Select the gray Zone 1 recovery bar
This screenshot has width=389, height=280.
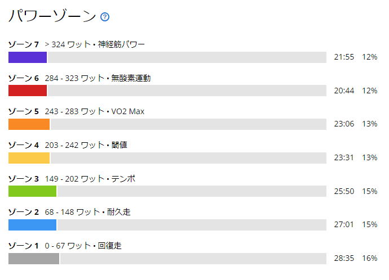click(x=34, y=259)
